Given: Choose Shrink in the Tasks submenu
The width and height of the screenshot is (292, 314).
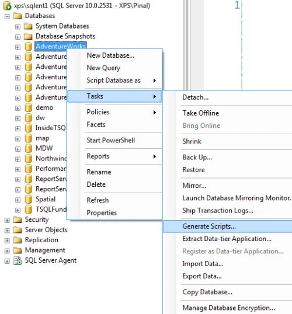Looking at the screenshot, I should point(228,141).
